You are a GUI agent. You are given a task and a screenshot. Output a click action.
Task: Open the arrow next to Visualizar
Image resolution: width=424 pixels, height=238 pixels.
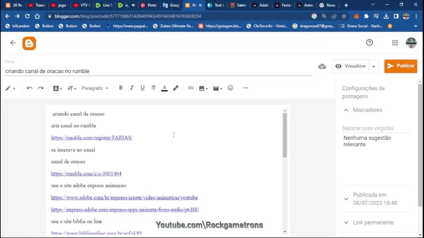tap(374, 66)
